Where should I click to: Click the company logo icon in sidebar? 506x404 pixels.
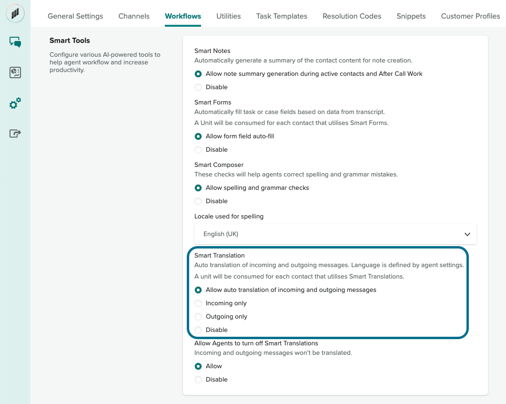pos(15,13)
